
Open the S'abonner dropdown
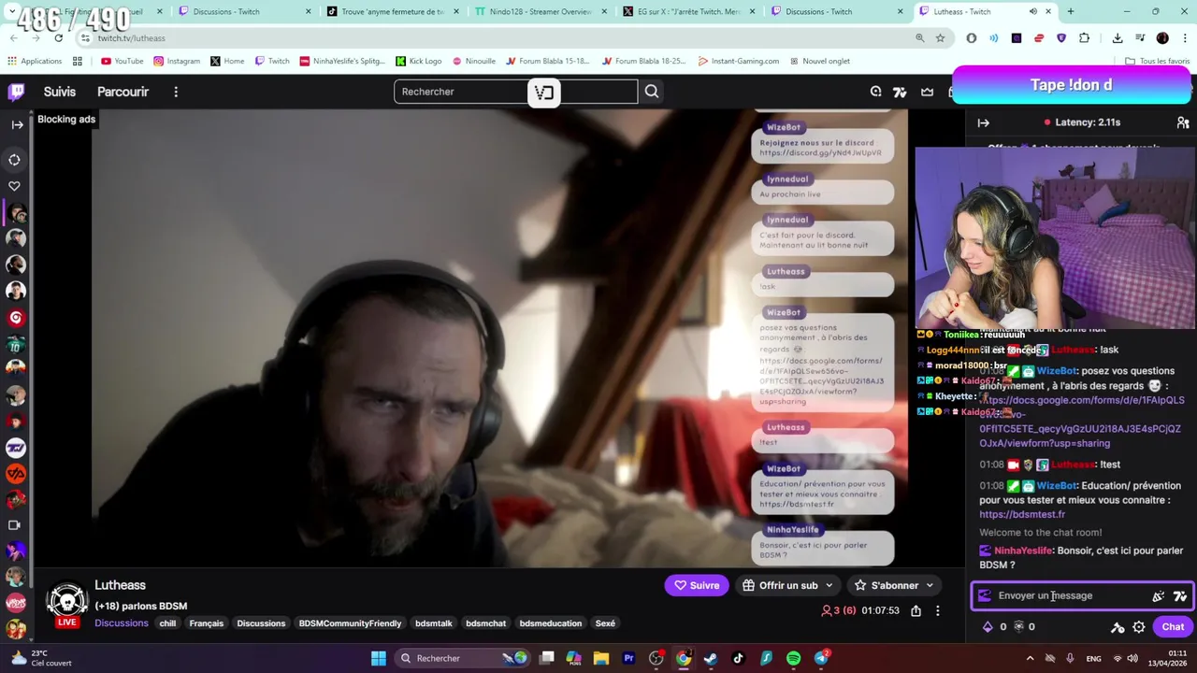894,585
